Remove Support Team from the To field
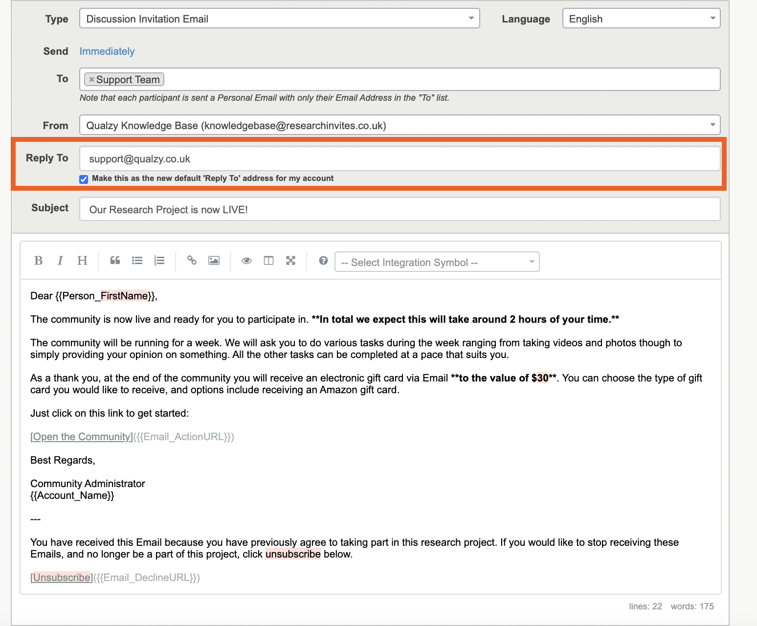Screen dimensions: 757x626 pos(91,80)
